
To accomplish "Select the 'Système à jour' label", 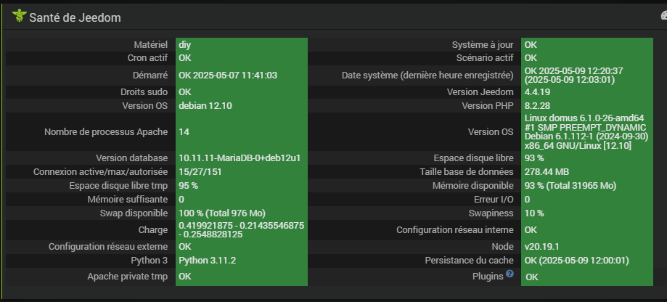I will point(483,45).
